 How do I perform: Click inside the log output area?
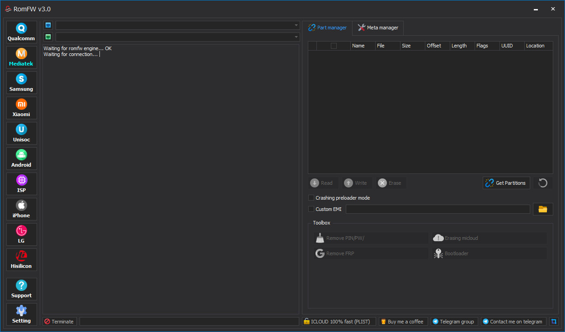(171, 179)
